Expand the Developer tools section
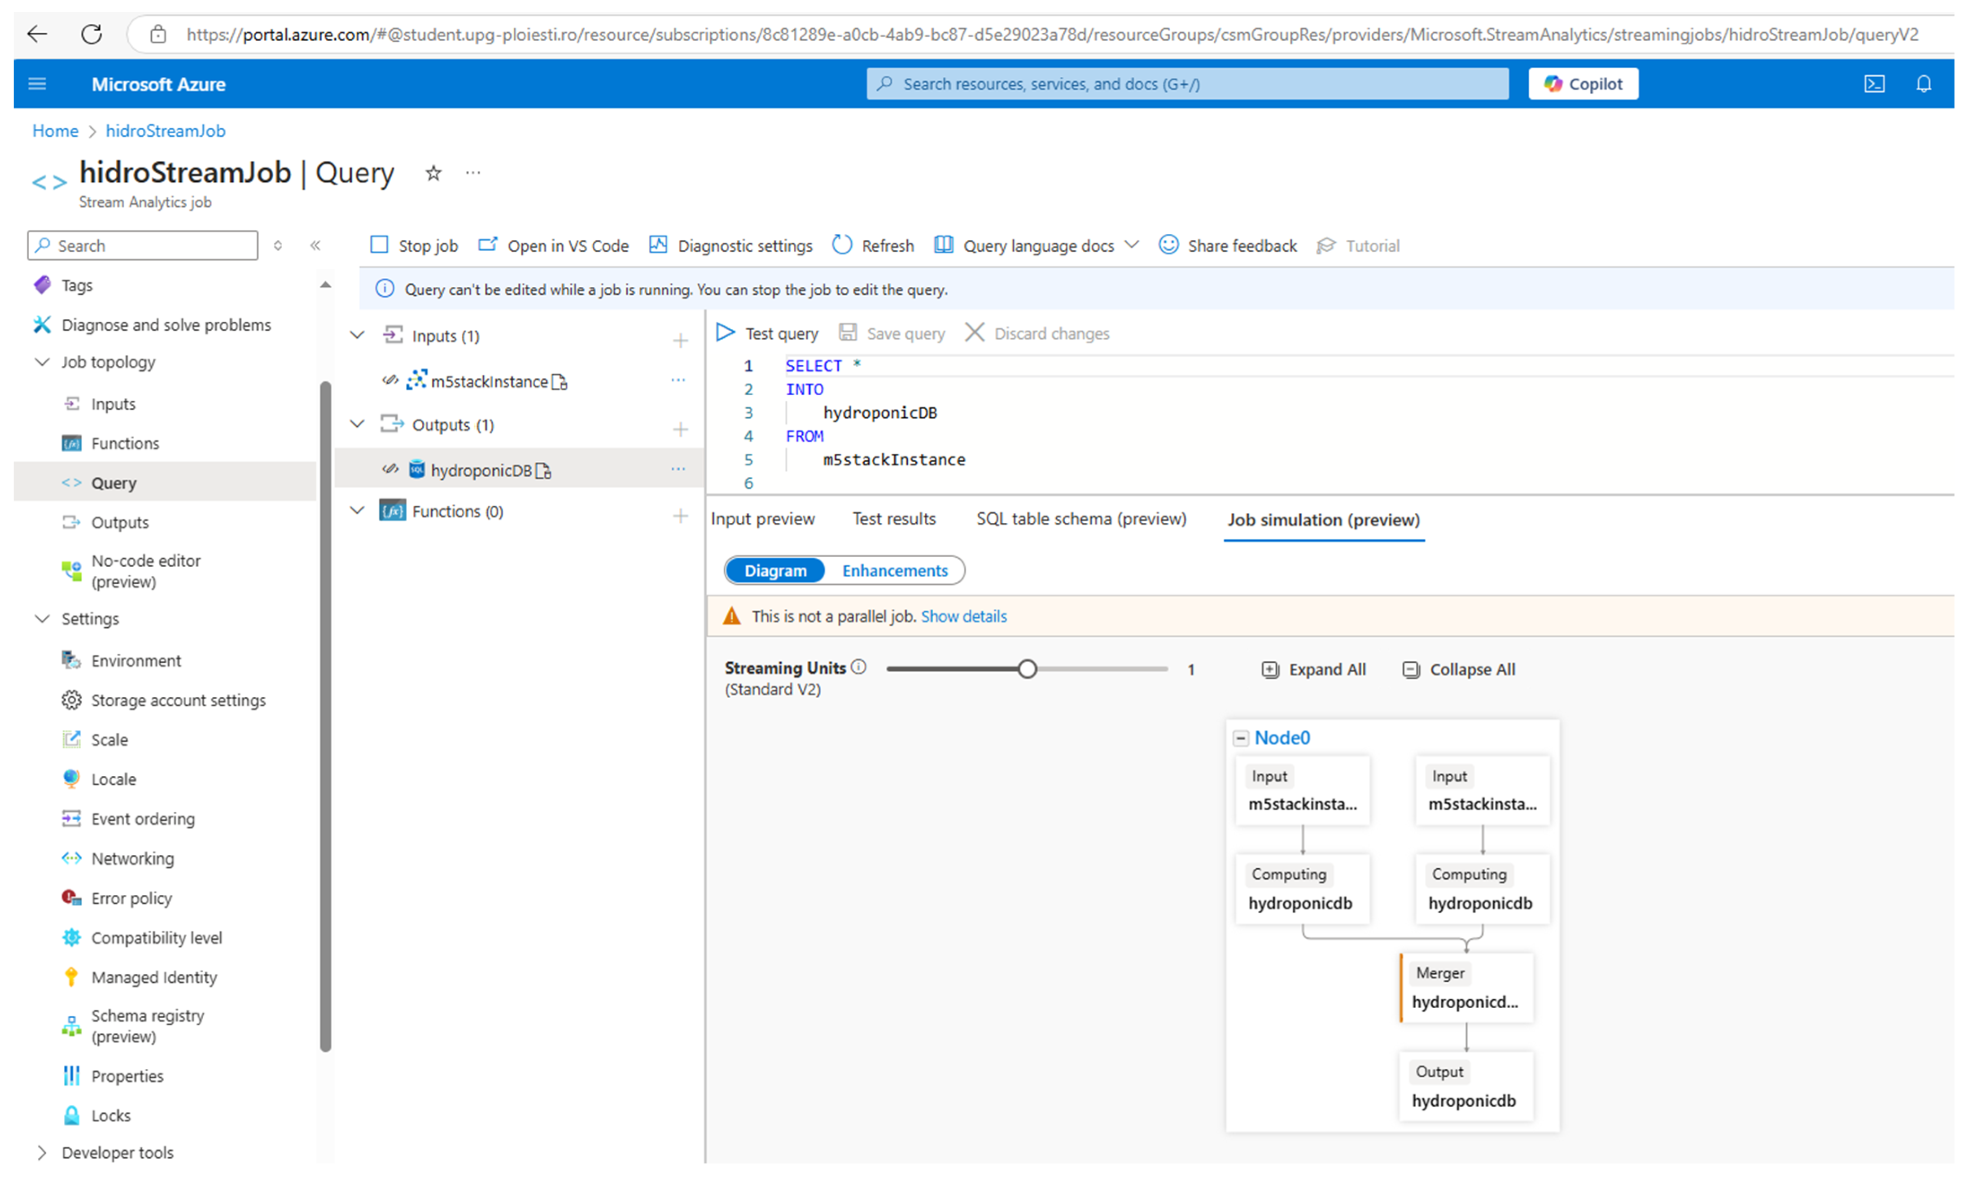The image size is (1964, 1181). coord(42,1152)
